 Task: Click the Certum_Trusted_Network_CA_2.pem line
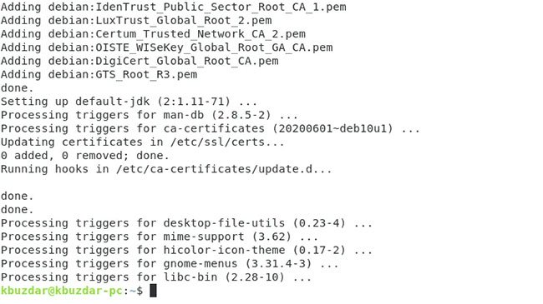[x=153, y=34]
